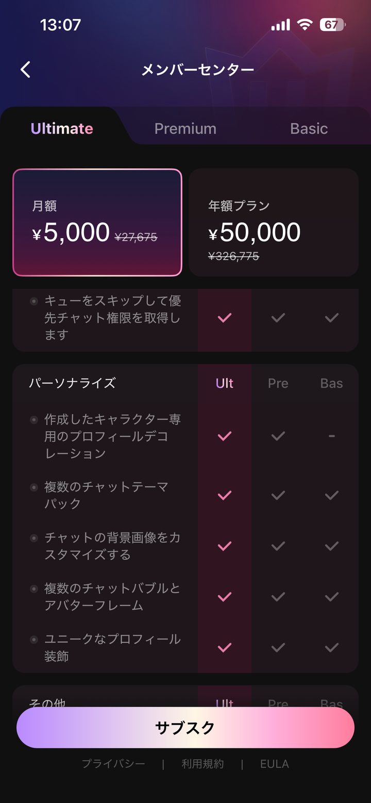The height and width of the screenshot is (803, 371).
Task: Tap the battery indicator icon
Action: coord(333,24)
